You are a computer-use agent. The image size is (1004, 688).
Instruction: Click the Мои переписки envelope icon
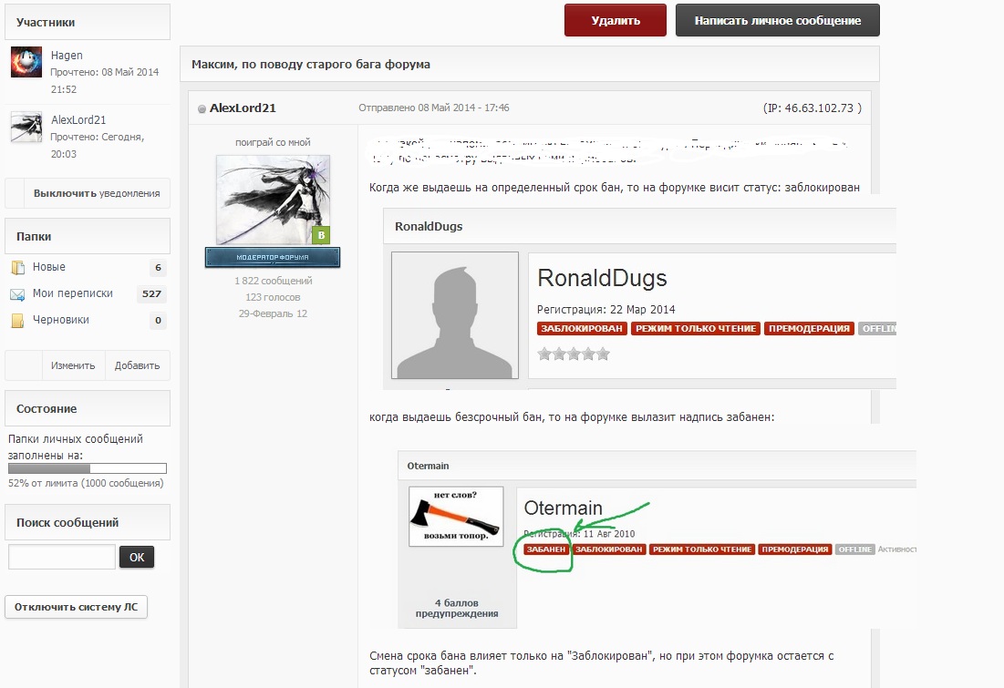(x=17, y=294)
